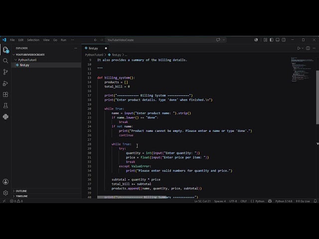
Task: Go back with the left arrow
Action: coord(95,40)
